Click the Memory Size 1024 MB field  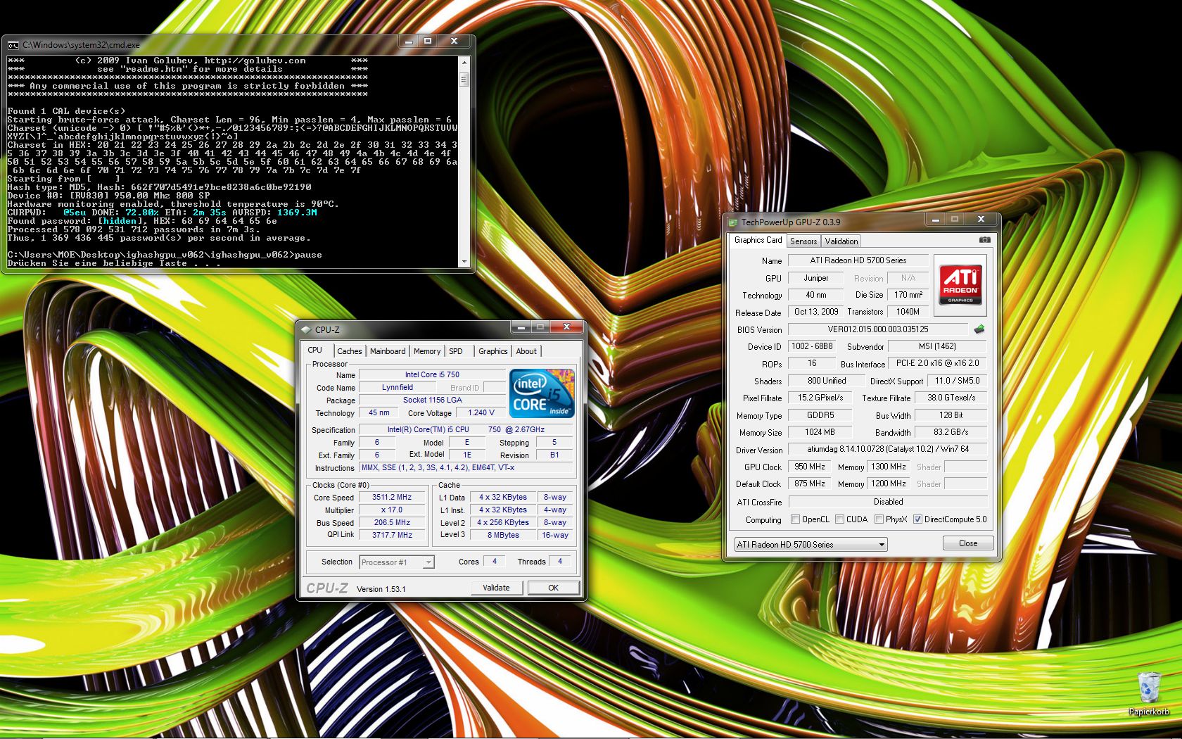tap(820, 432)
